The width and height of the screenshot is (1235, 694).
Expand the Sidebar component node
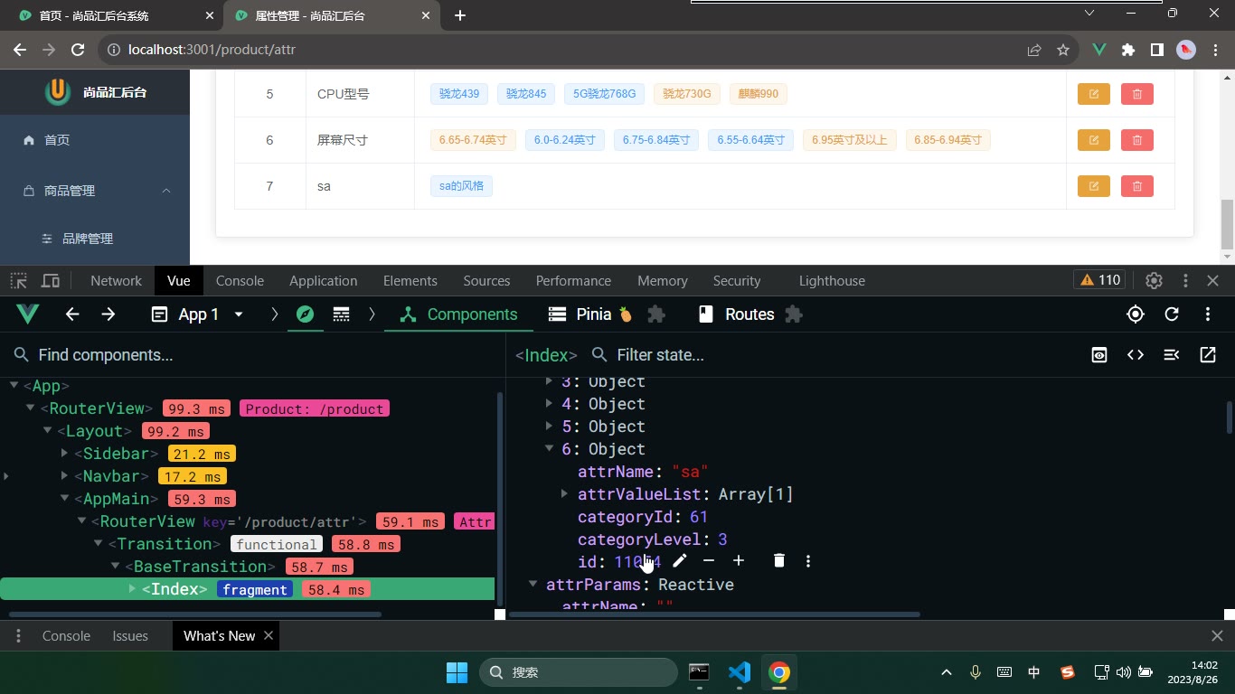64,454
